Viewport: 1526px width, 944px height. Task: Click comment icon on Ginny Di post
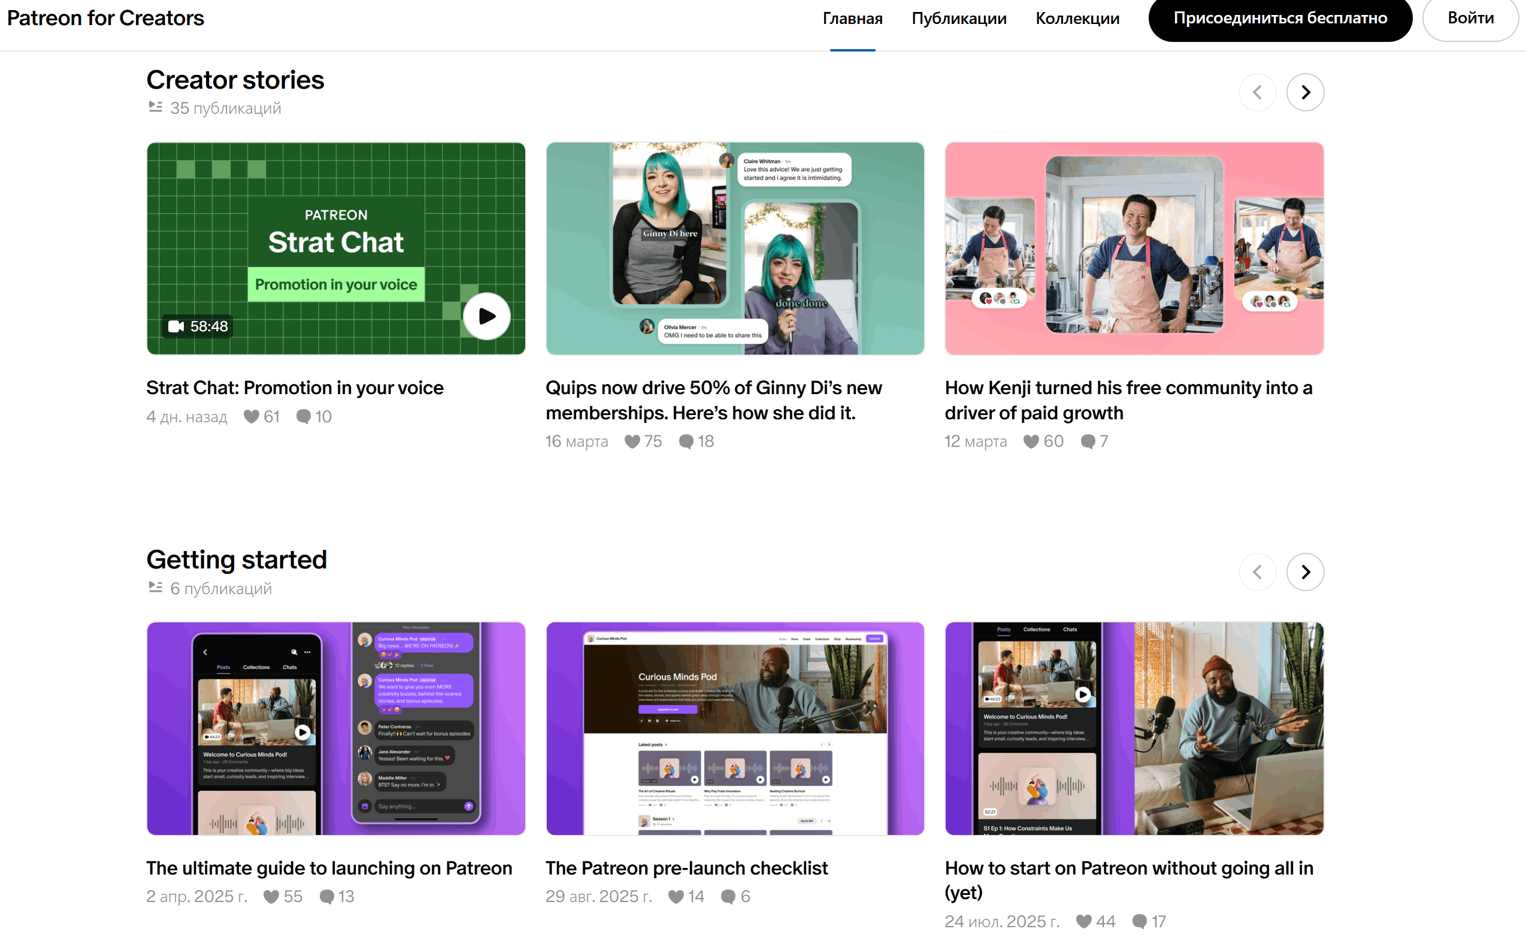click(x=686, y=441)
